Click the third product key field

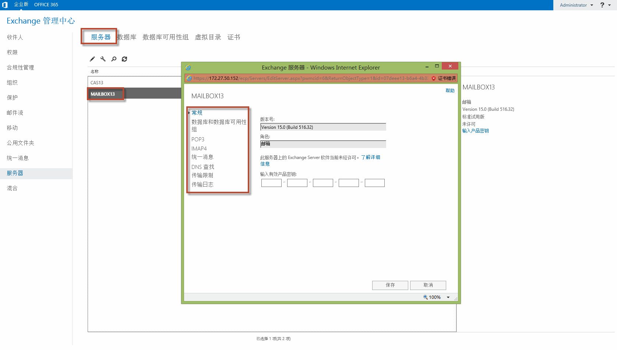(323, 183)
